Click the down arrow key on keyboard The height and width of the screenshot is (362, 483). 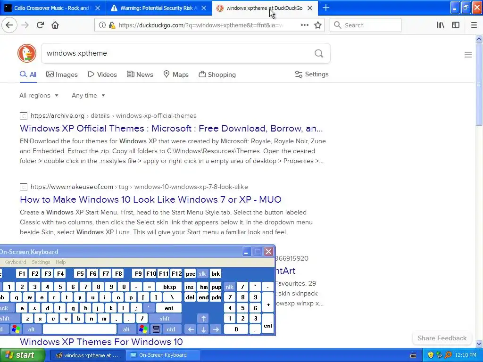(204, 329)
